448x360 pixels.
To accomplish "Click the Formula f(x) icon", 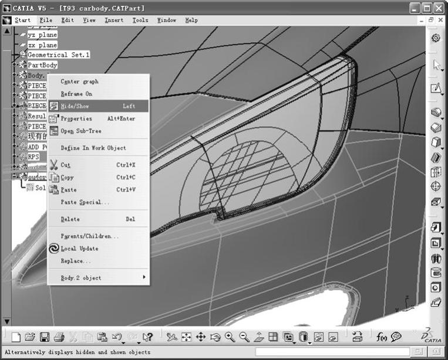I will click(382, 337).
